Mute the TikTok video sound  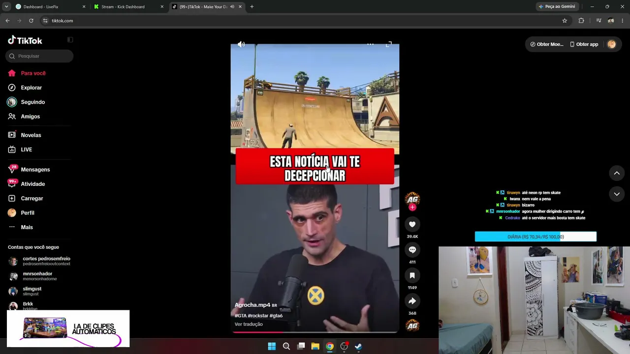coord(241,44)
